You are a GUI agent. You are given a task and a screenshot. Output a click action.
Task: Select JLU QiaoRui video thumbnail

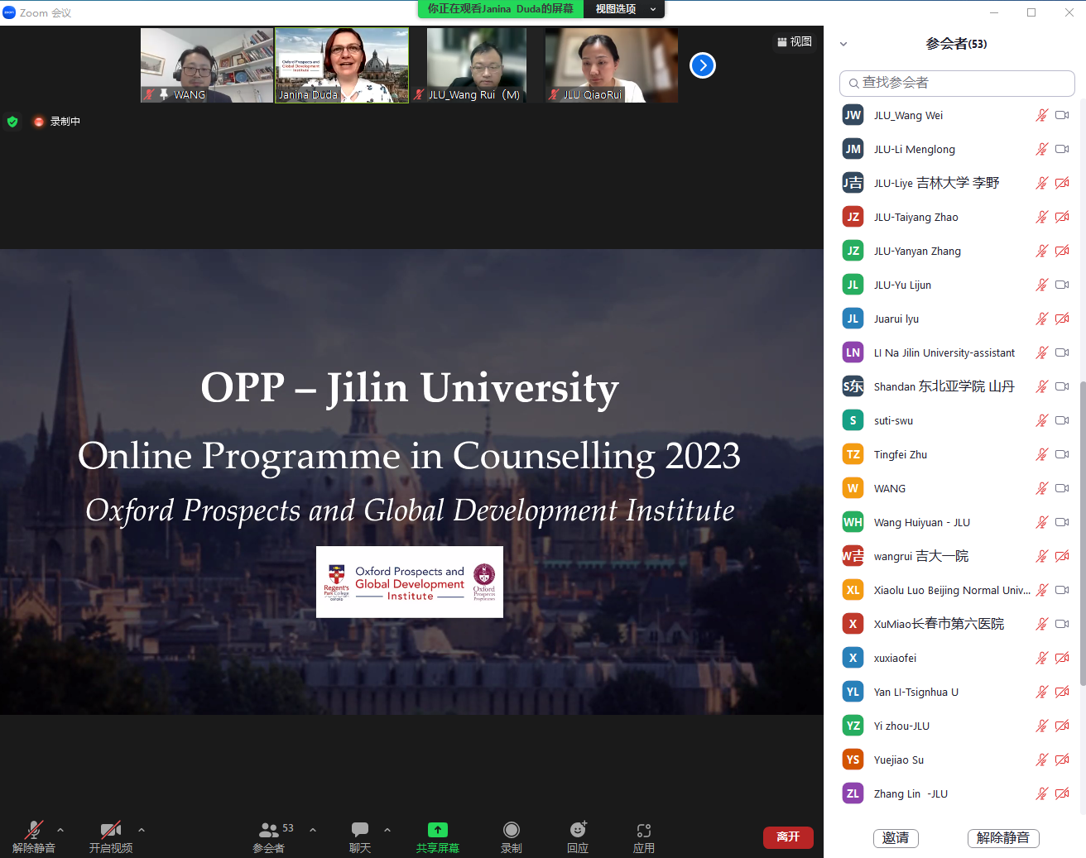[612, 65]
